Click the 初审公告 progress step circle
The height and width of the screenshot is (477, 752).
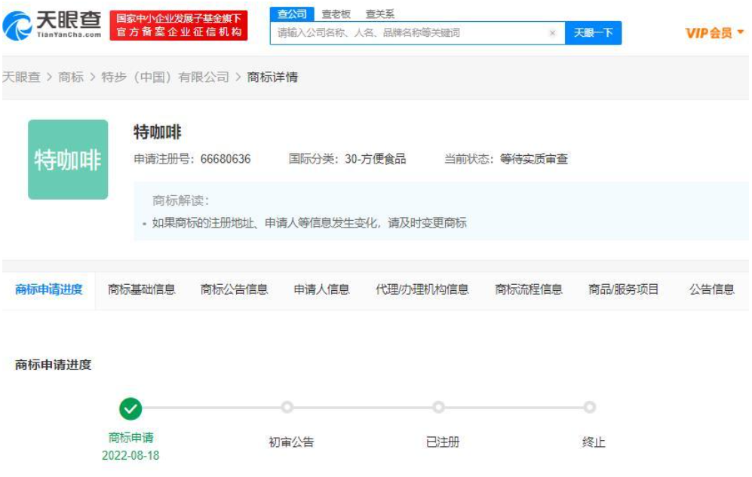tap(287, 408)
